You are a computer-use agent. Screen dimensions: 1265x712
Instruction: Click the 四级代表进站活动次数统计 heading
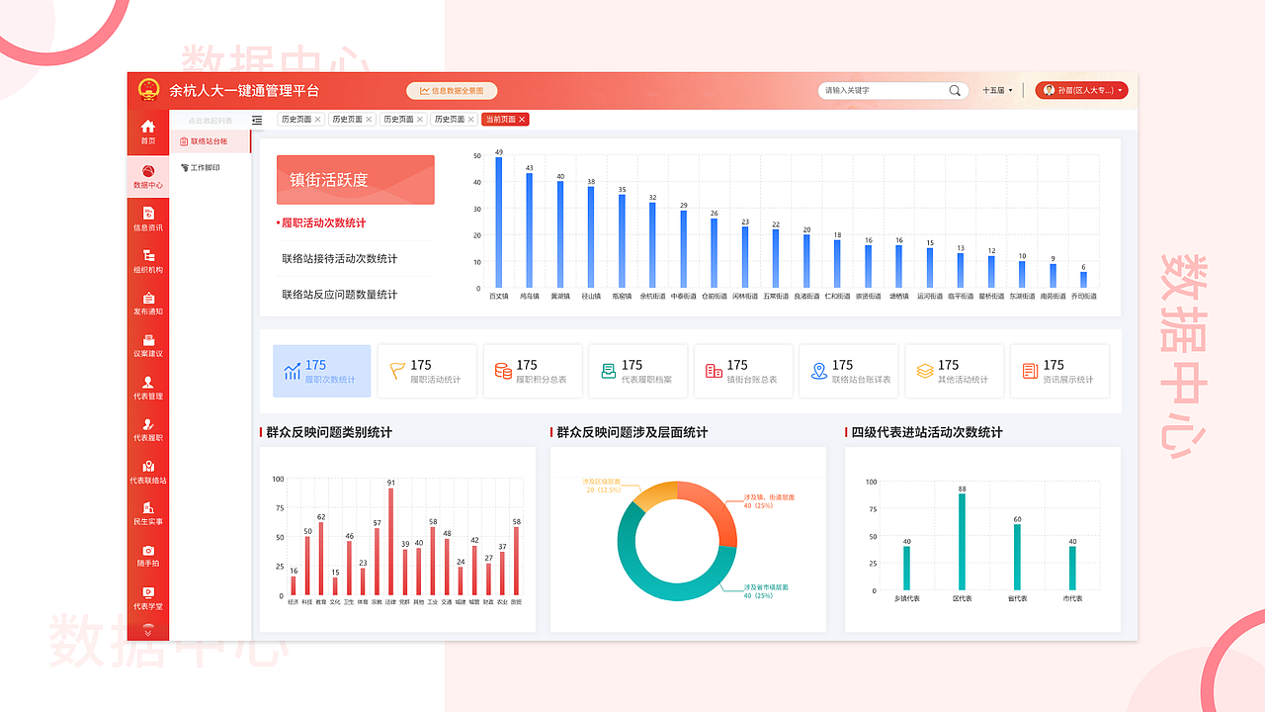point(926,432)
